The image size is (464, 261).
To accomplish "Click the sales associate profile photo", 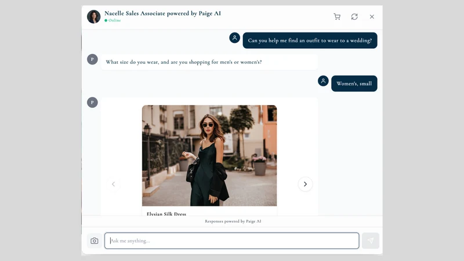I will 93,17.
